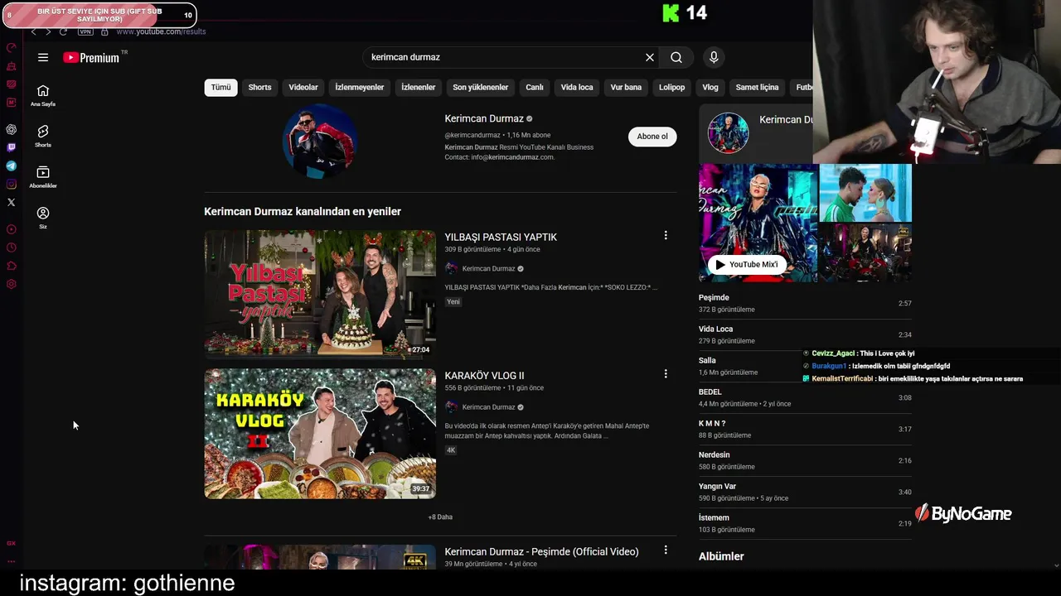Click the browser address bar URL
This screenshot has height=596, width=1061.
(x=161, y=31)
